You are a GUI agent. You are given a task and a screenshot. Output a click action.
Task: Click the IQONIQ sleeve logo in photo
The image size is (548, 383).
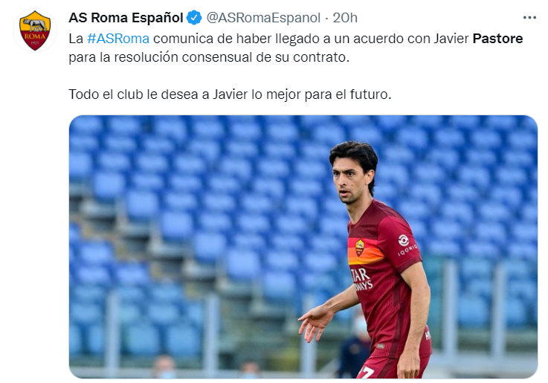click(406, 245)
